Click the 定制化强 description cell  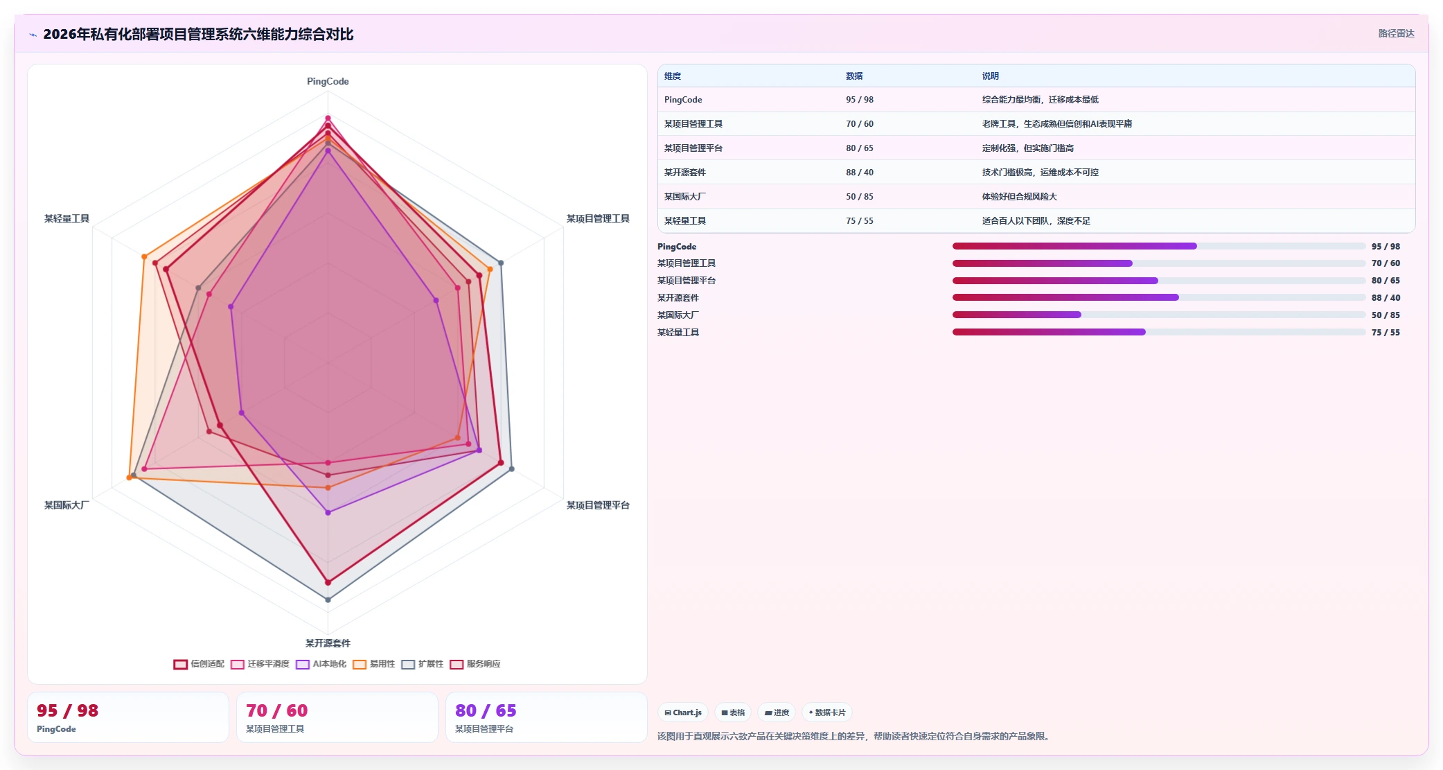[x=1028, y=148]
